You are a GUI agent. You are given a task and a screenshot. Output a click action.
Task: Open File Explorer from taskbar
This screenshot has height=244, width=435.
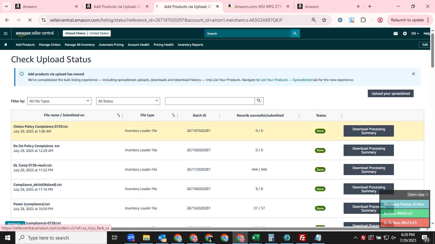(x=146, y=238)
